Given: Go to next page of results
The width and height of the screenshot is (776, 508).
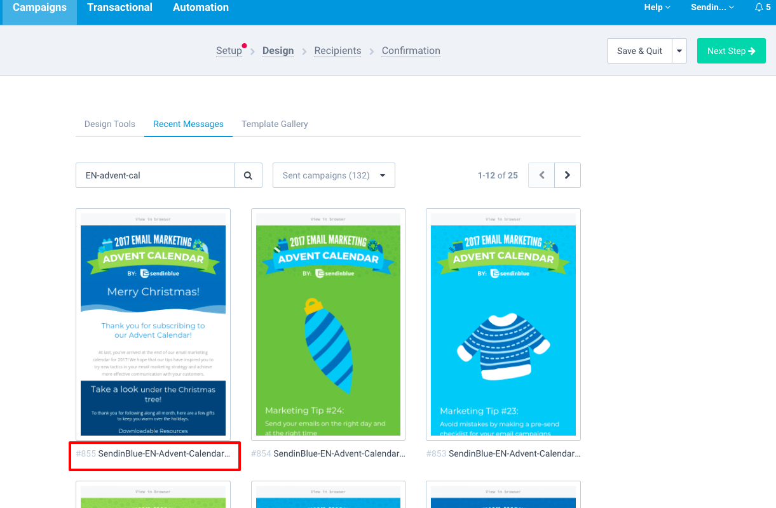Looking at the screenshot, I should [x=568, y=175].
